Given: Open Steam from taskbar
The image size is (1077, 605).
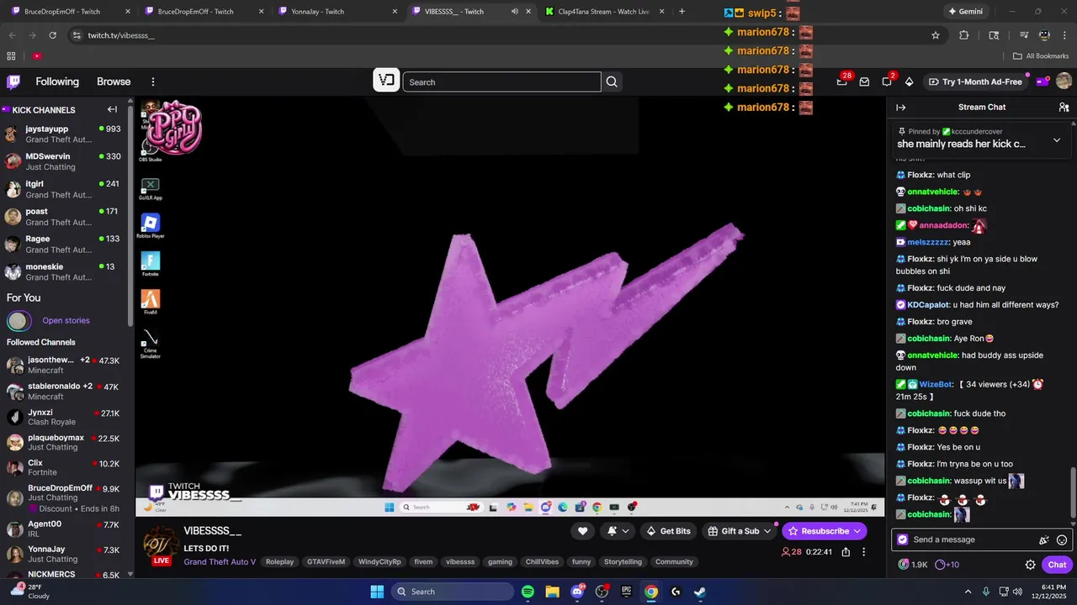Looking at the screenshot, I should click(x=700, y=592).
